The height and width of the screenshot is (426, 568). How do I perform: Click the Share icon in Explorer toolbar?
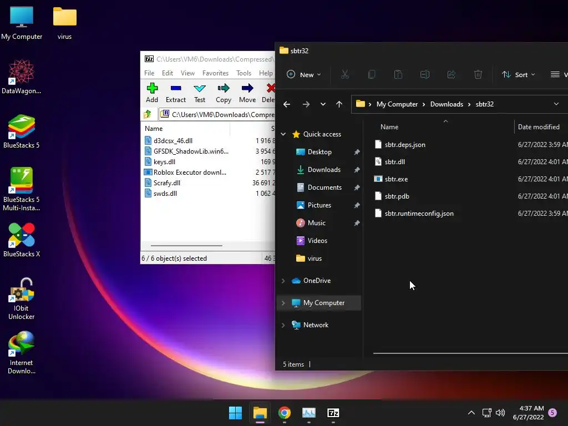click(452, 75)
